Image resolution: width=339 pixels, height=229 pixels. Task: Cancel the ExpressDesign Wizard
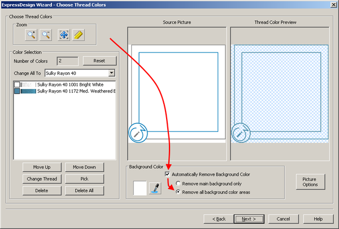pyautogui.click(x=284, y=219)
